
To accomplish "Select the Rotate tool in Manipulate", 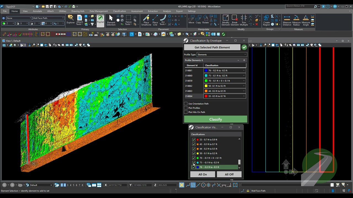I will tap(205, 20).
